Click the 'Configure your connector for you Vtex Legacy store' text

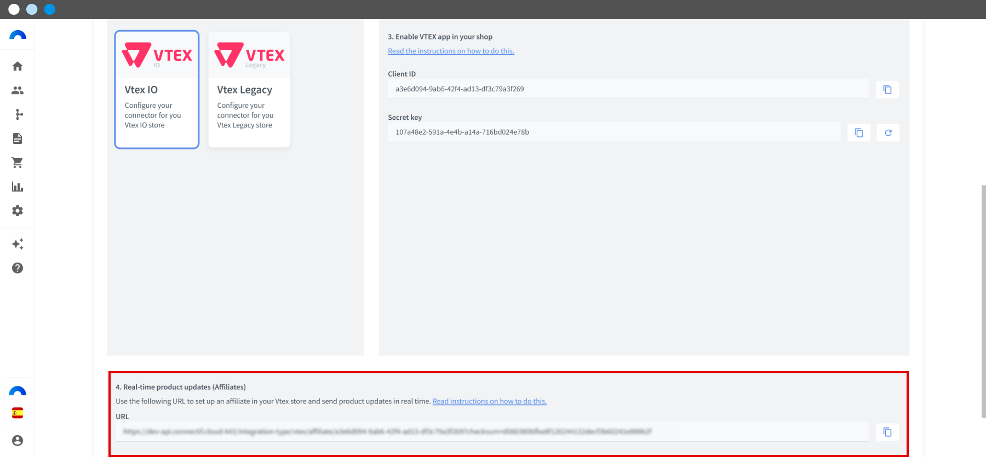245,115
